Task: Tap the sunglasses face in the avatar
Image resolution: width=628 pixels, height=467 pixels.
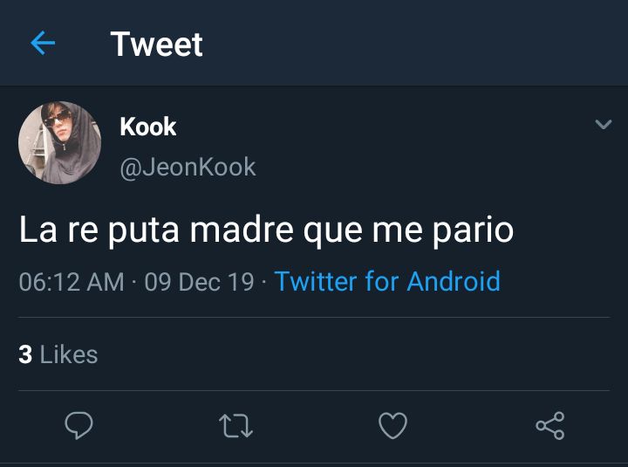Action: point(58,120)
